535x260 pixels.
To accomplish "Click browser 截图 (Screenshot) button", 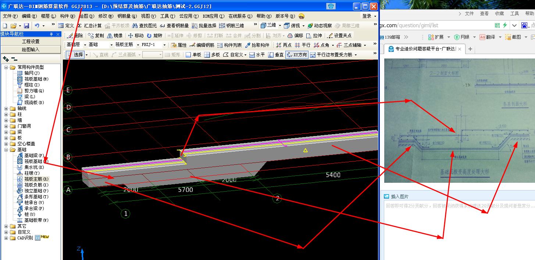I will click(513, 37).
